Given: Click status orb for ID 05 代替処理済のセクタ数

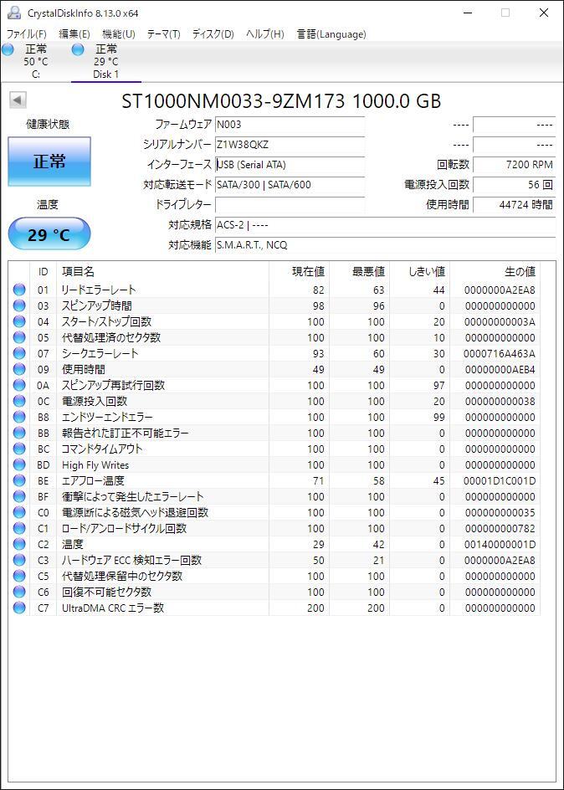Looking at the screenshot, I should (19, 337).
